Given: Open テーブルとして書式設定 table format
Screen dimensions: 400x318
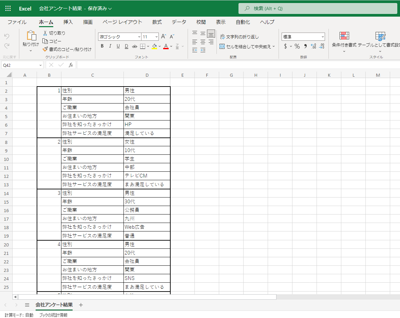Looking at the screenshot, I should [x=380, y=42].
